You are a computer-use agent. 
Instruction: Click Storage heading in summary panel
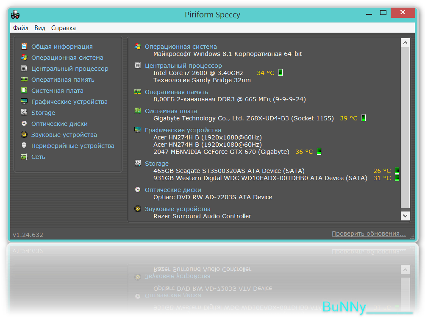(157, 164)
